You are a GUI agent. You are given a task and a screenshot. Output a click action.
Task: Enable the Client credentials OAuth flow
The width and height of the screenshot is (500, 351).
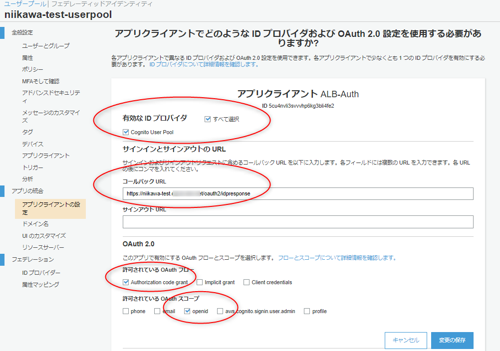246,282
